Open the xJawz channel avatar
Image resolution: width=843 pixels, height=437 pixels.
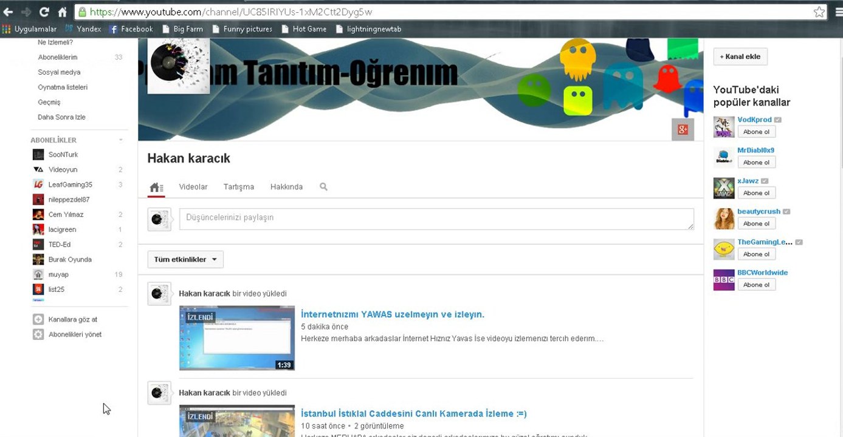pyautogui.click(x=724, y=188)
